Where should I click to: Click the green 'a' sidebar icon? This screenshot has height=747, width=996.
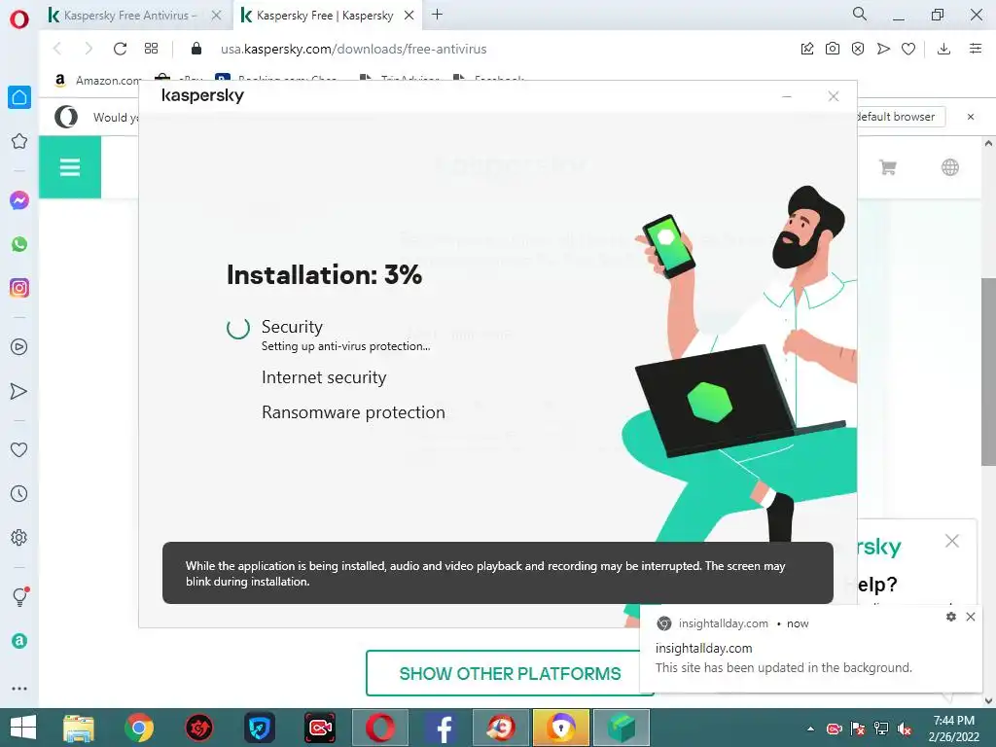pos(19,641)
